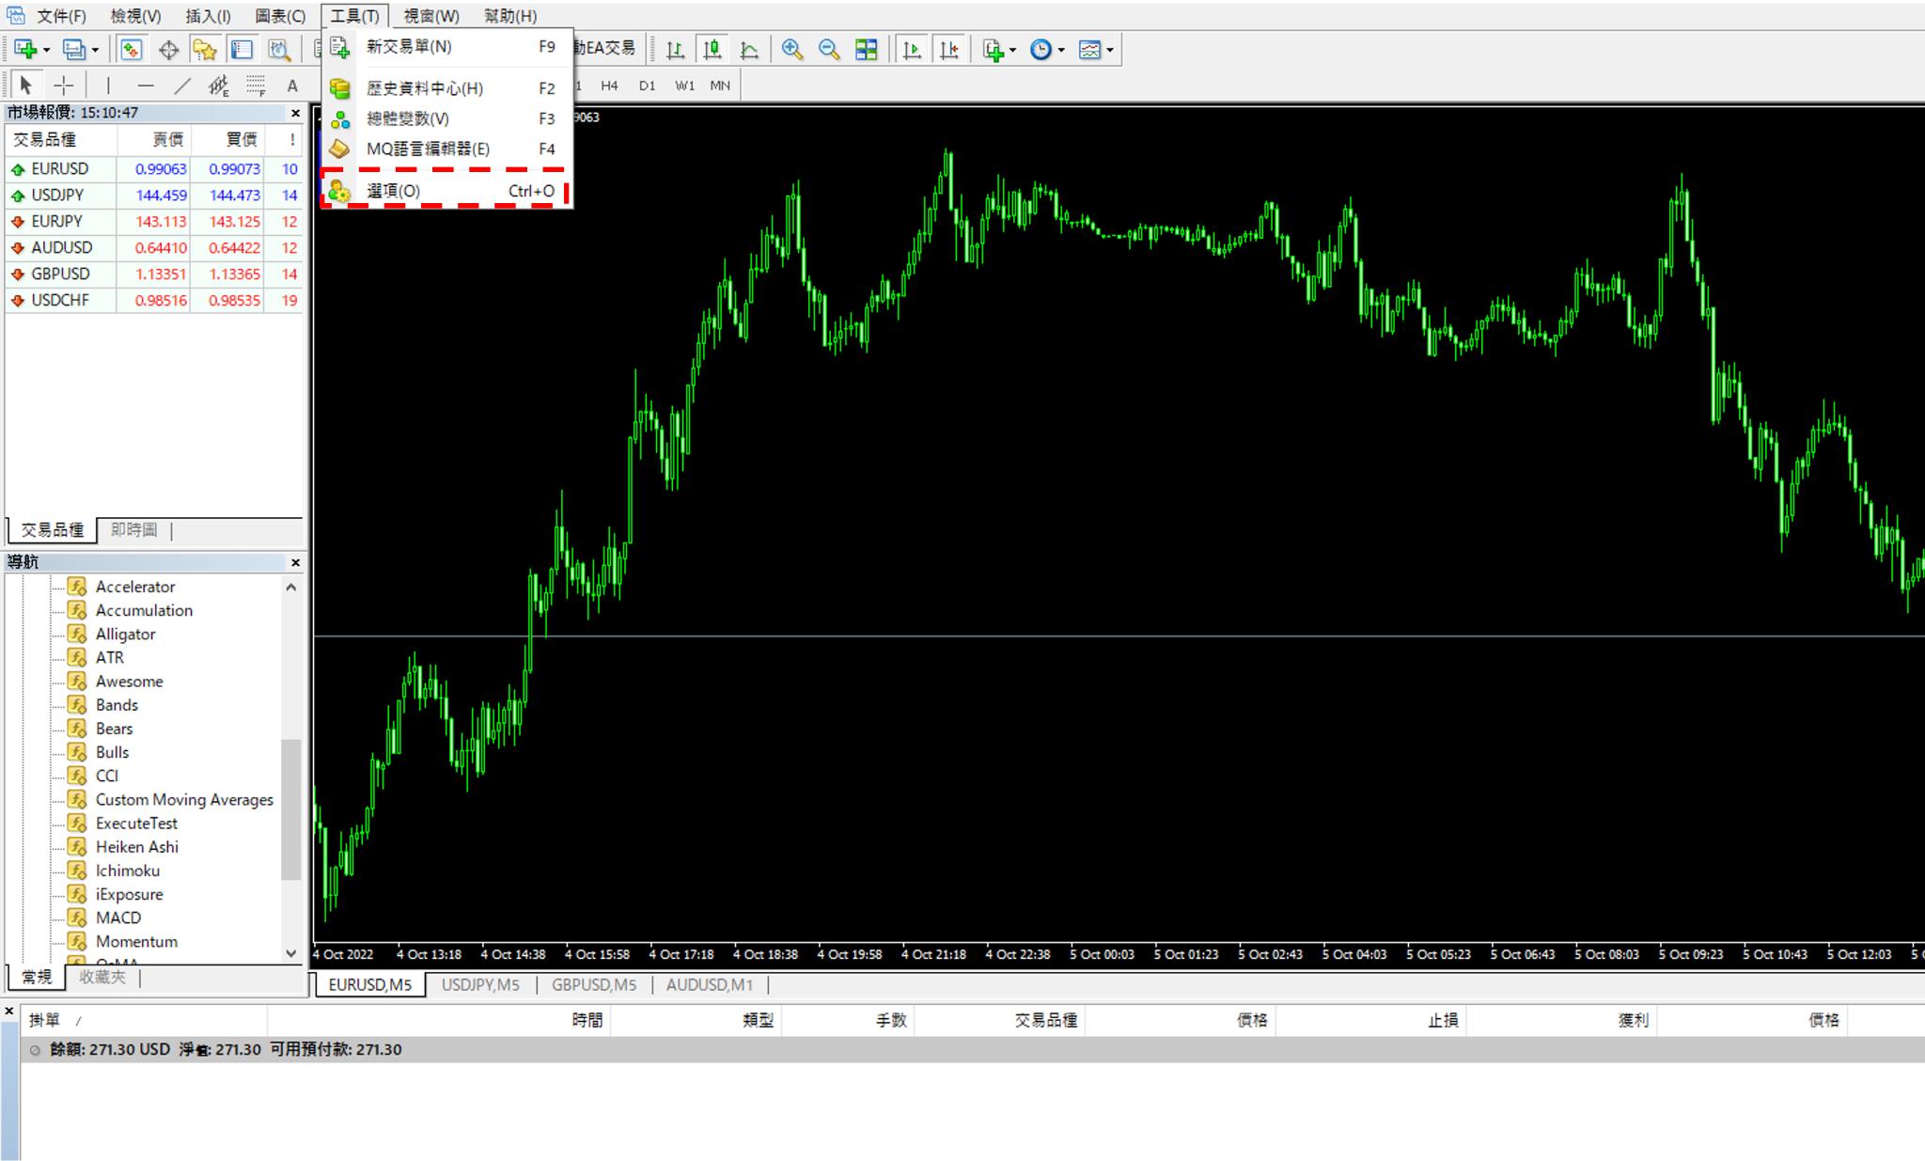
Task: Toggle chart auto scroll
Action: point(912,50)
